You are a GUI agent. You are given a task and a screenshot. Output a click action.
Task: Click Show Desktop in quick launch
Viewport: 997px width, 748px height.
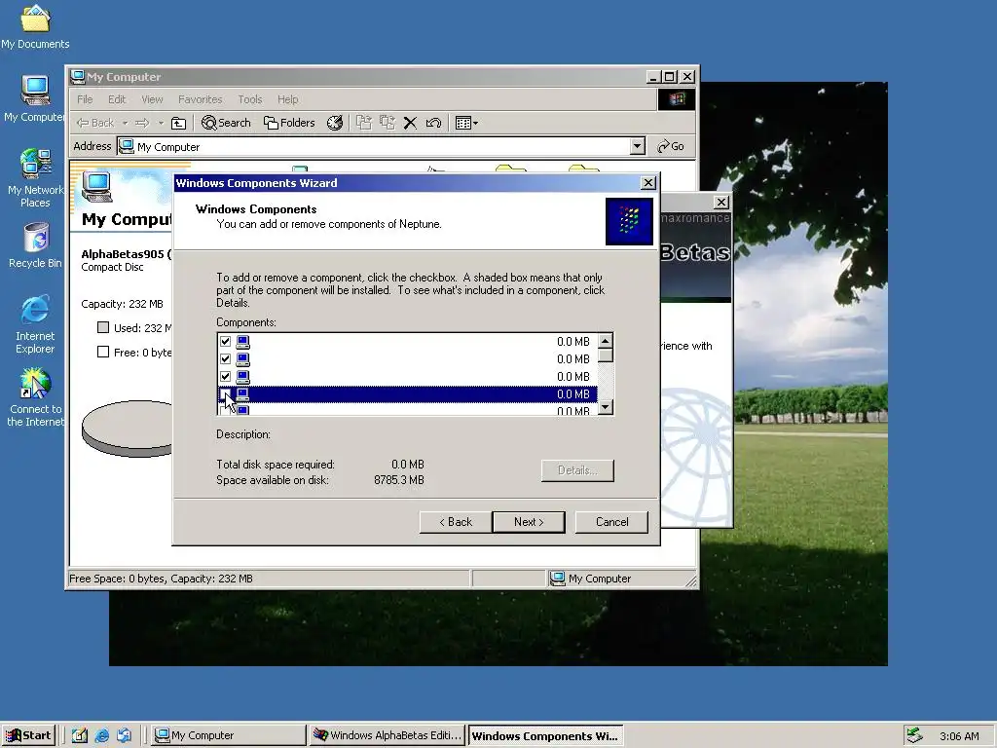[80, 735]
